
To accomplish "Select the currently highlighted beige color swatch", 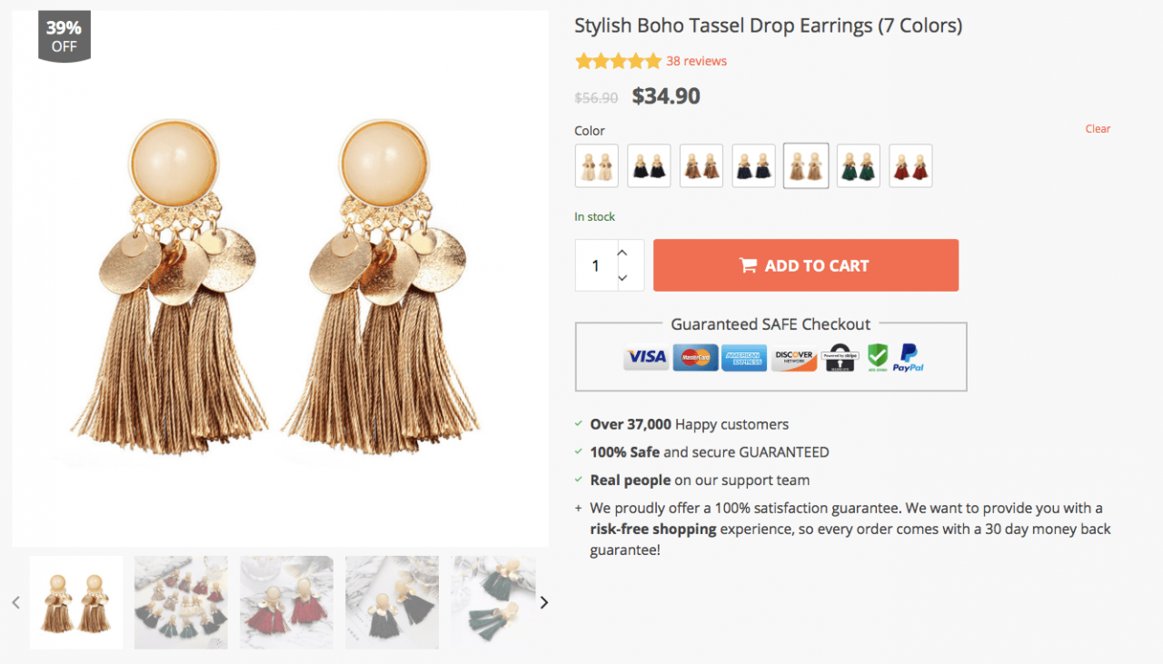I will tap(806, 165).
